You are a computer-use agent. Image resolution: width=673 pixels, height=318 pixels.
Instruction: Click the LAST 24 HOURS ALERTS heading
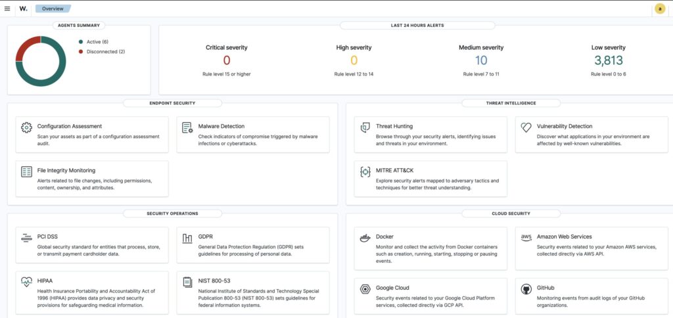tap(417, 26)
